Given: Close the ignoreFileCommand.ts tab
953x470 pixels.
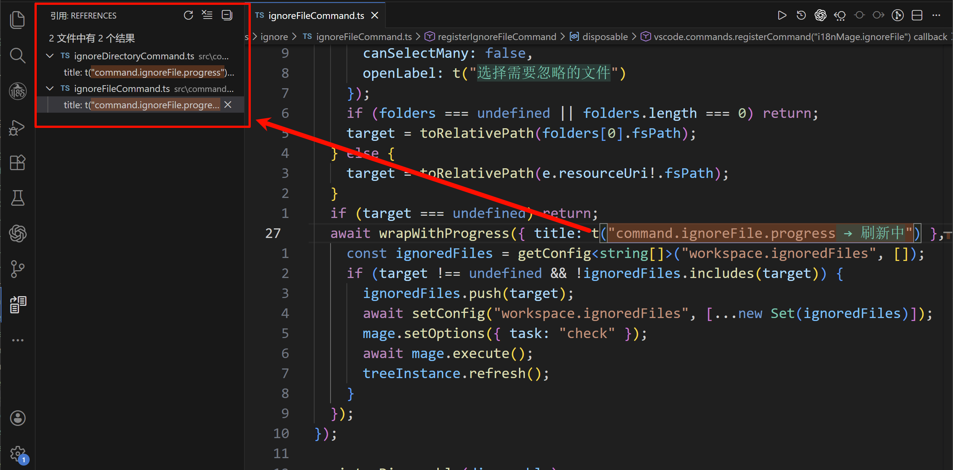Looking at the screenshot, I should pyautogui.click(x=375, y=16).
